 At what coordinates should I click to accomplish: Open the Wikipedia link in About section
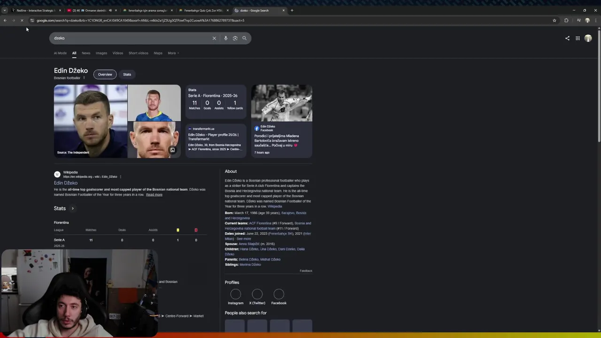(x=275, y=206)
